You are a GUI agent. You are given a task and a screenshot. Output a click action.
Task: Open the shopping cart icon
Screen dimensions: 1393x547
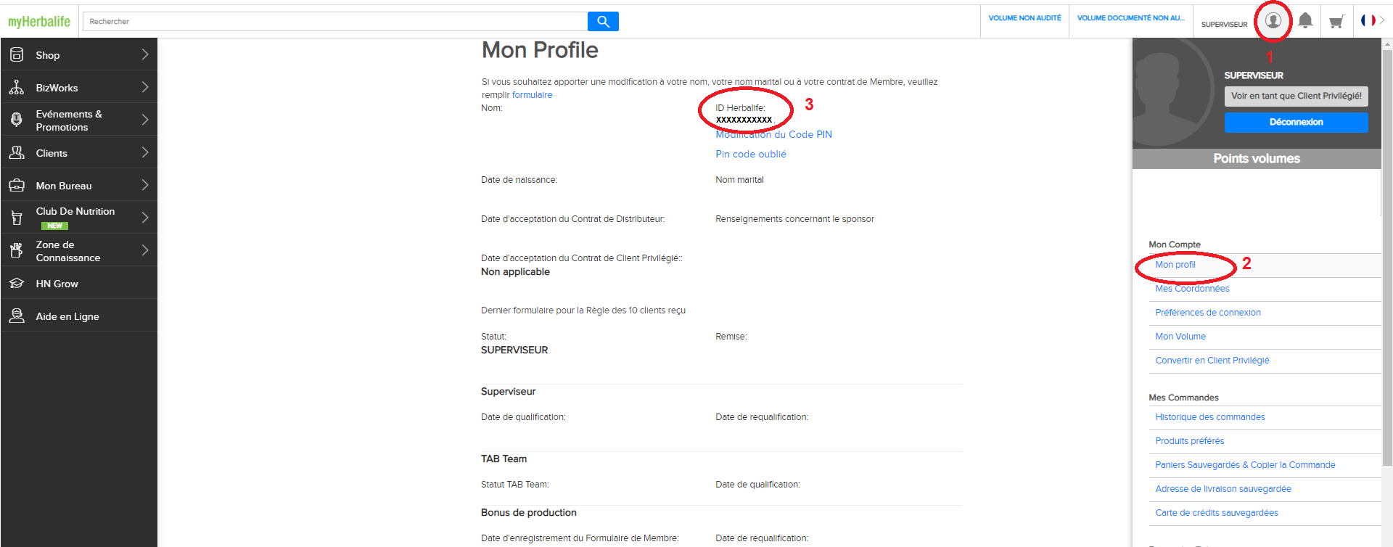pos(1336,22)
